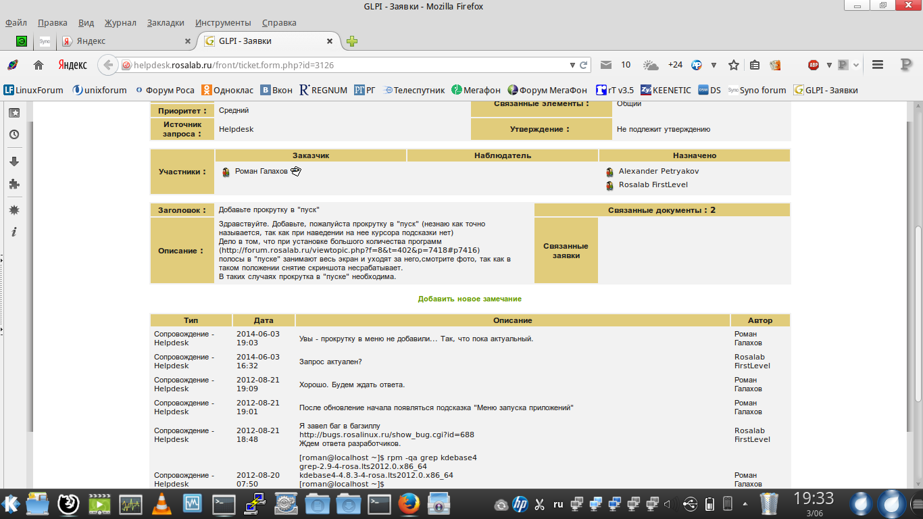
Task: Click the user icon beside Alexander Petryakov
Action: click(609, 172)
